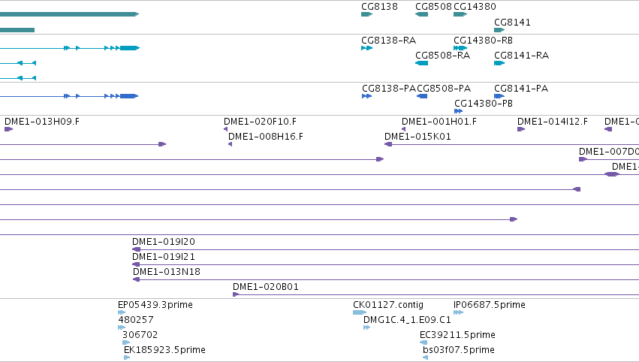Select the IP06687.5prime arrow glyph
This screenshot has height=362, width=639.
[459, 312]
